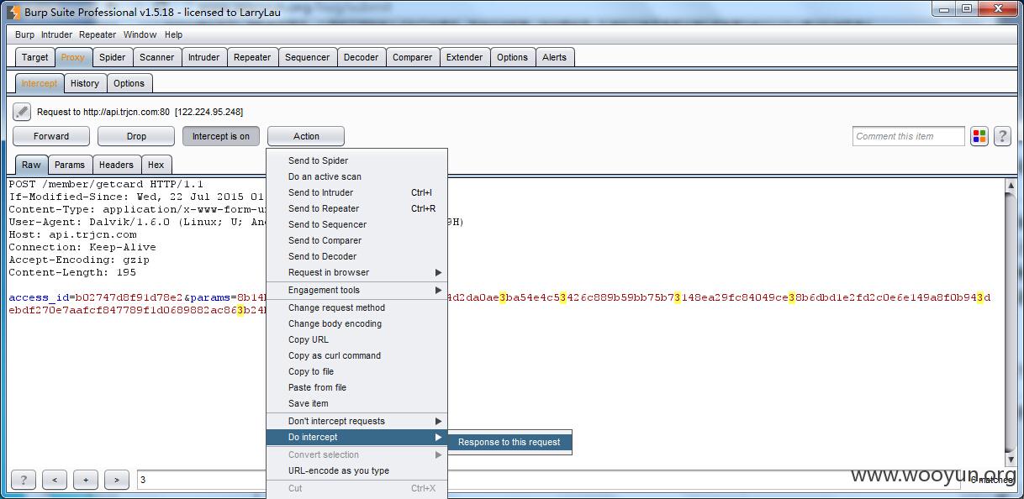Choose Send to Repeater from menu

pyautogui.click(x=356, y=208)
